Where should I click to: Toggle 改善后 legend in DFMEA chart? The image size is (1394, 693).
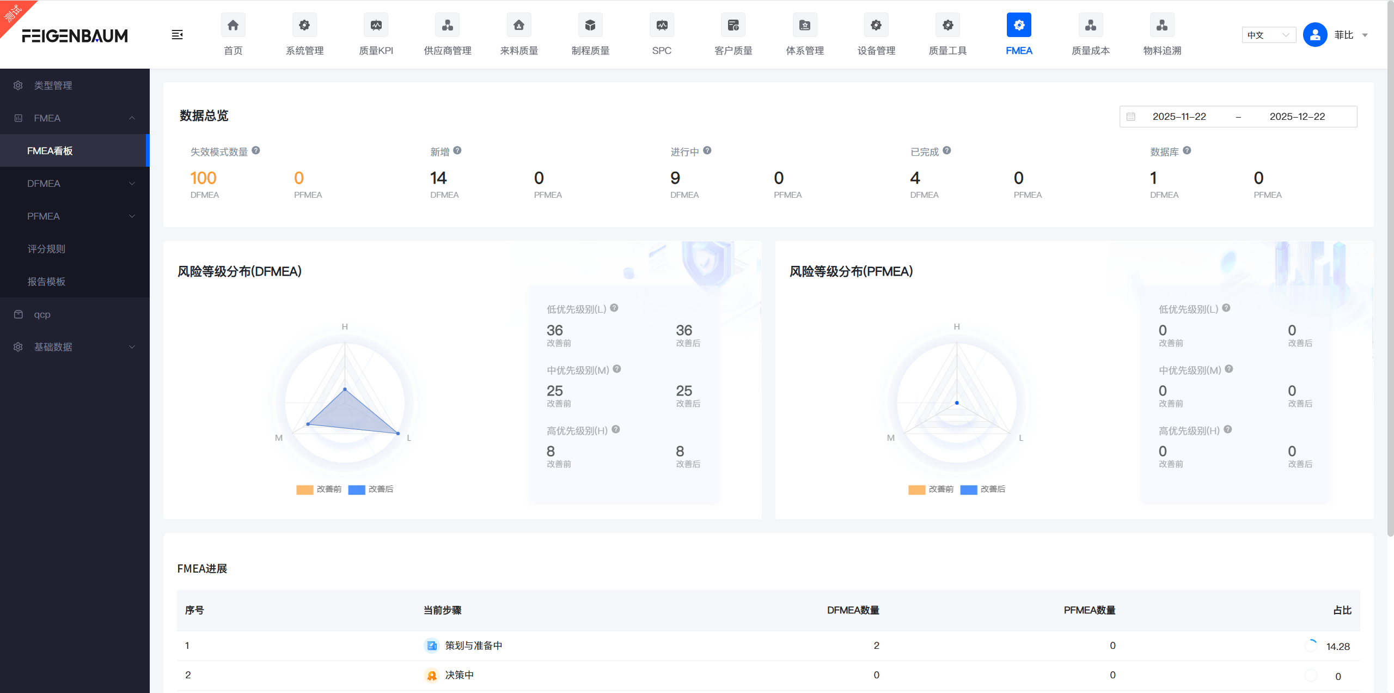click(x=371, y=489)
